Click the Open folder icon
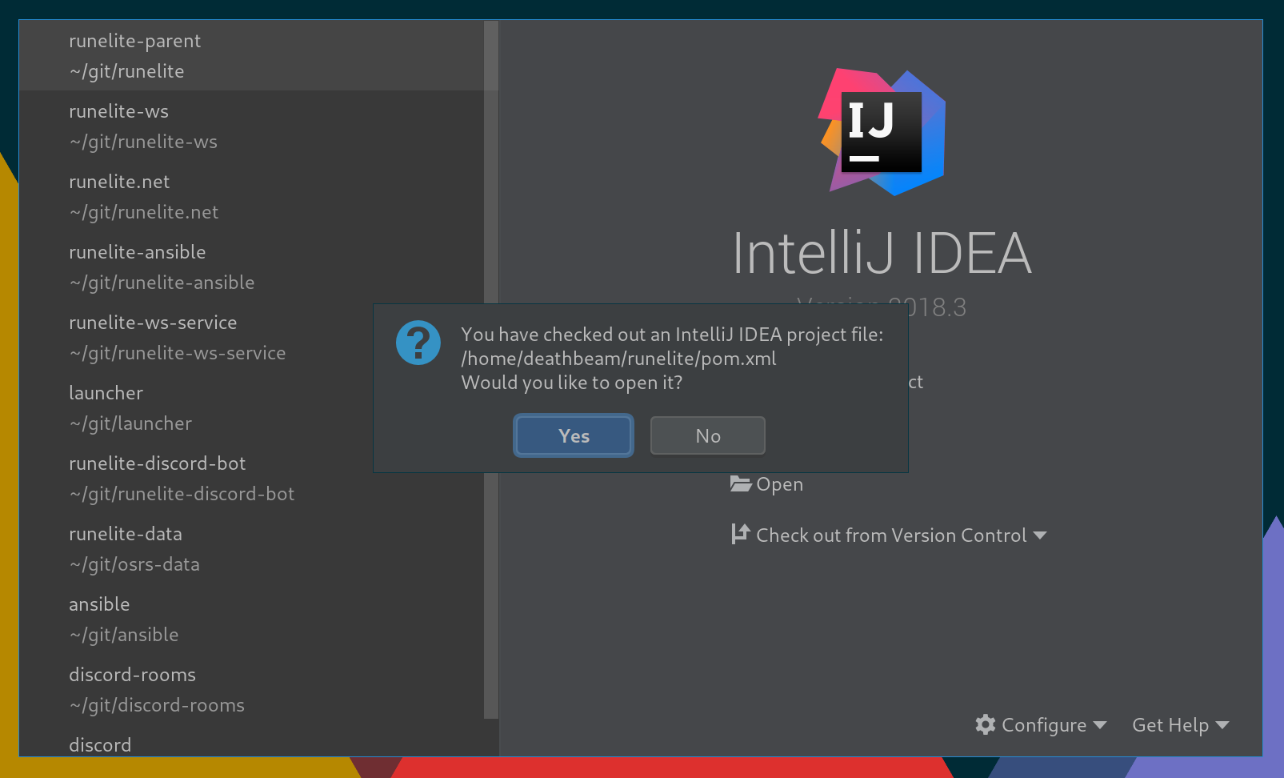Screen dimensions: 1284x778 click(x=741, y=484)
